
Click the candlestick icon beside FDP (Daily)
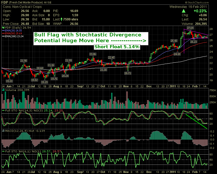coord(3,28)
